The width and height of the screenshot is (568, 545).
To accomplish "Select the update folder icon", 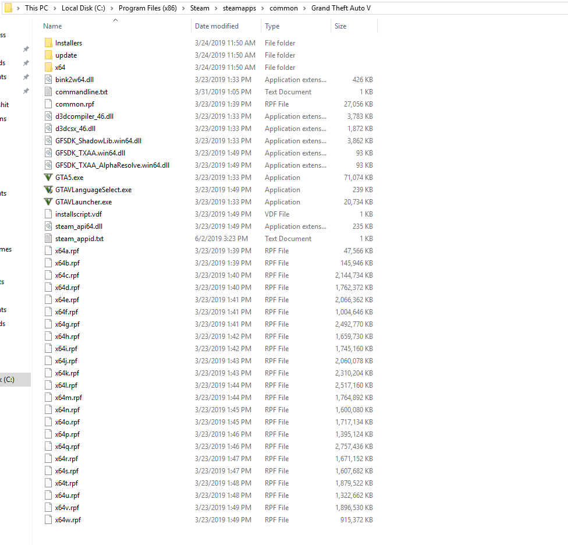I will [48, 55].
